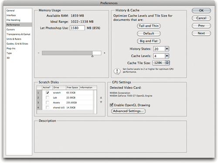Click the Default cache button
The image size is (218, 163).
tap(149, 33)
